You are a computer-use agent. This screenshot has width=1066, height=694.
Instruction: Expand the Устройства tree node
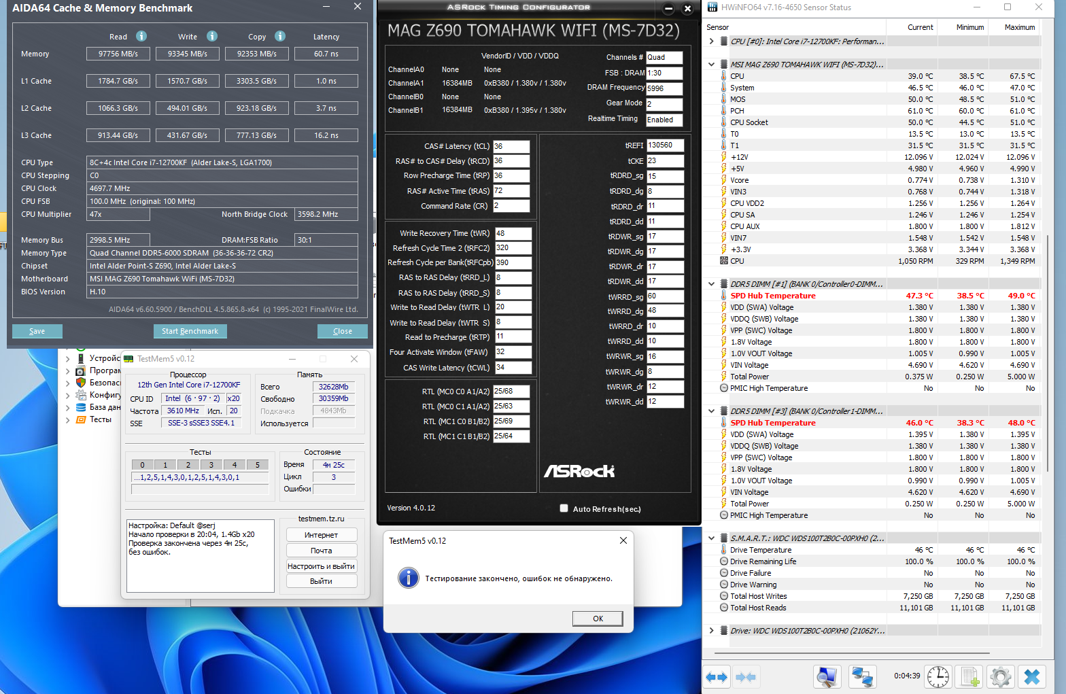coord(68,358)
